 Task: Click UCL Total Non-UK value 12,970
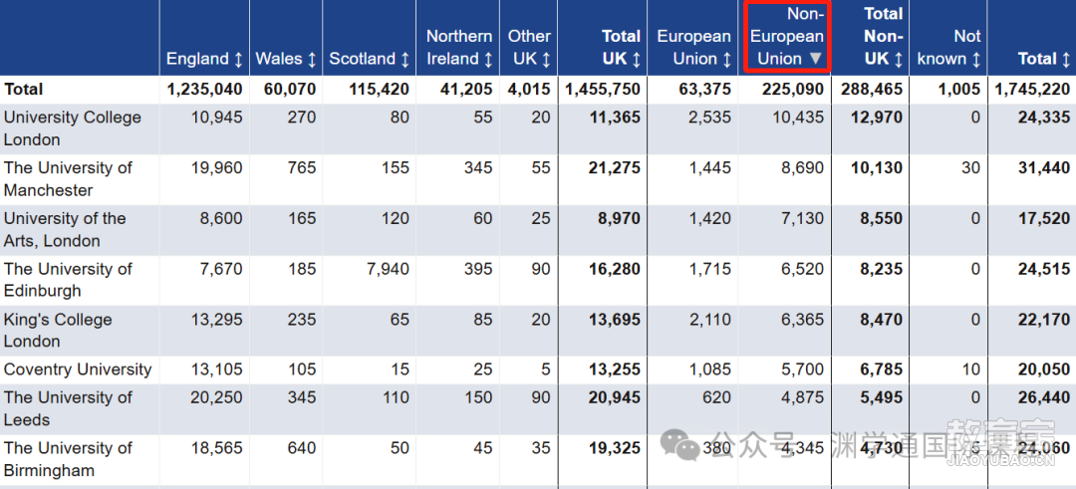[877, 118]
